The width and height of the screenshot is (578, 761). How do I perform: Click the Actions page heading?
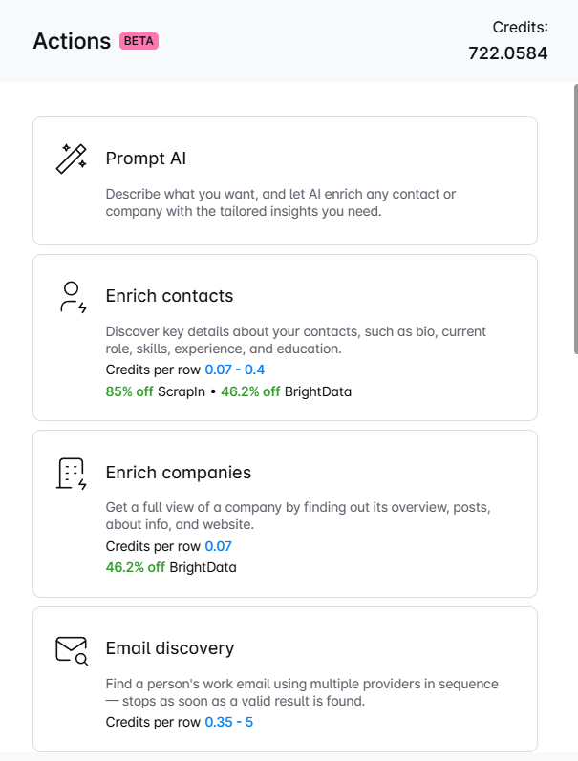(72, 41)
